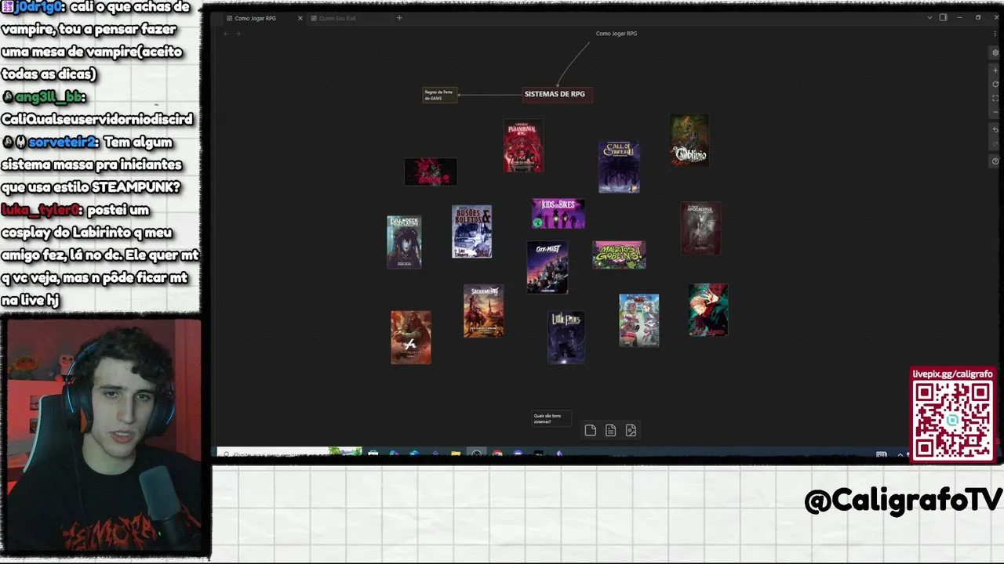Open canvas settings gear icon

click(x=995, y=52)
